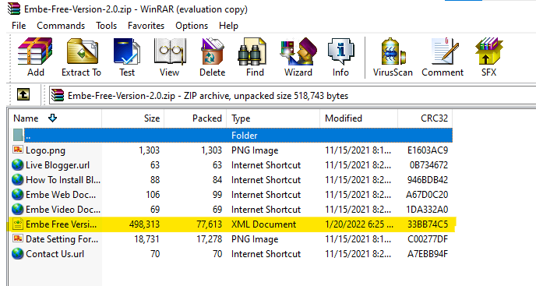536x286 pixels.
Task: Click the Folder type cell in top row
Action: pyautogui.click(x=244, y=135)
